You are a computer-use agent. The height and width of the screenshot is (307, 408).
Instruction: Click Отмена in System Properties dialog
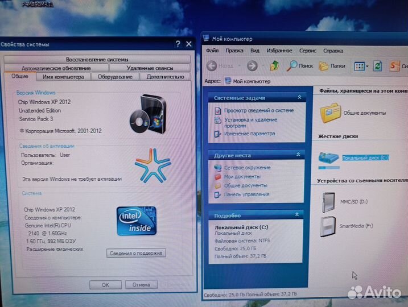[141, 285]
